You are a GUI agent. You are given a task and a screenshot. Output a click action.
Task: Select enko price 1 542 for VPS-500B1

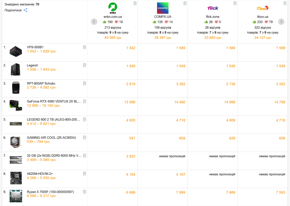point(131,48)
